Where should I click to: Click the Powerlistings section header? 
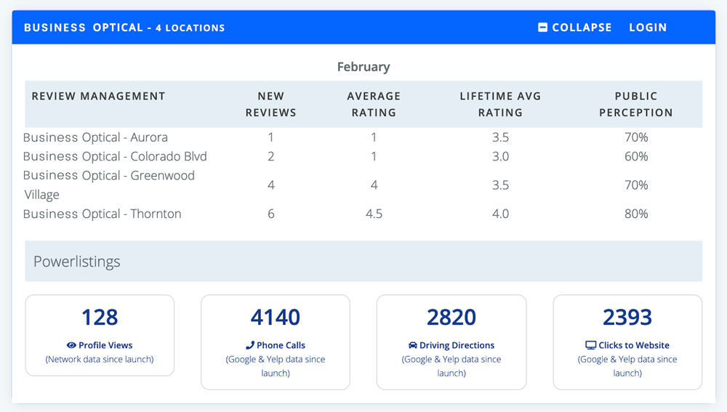pyautogui.click(x=363, y=261)
